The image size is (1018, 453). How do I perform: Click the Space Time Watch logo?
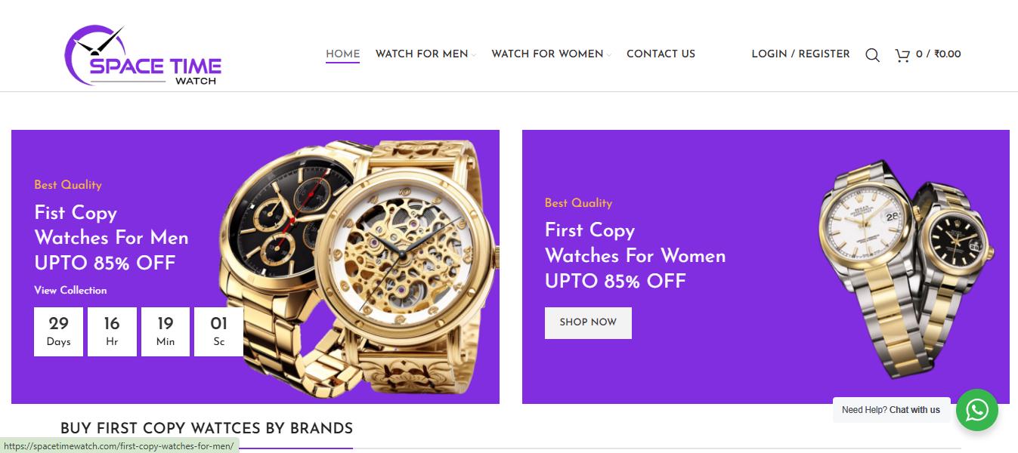point(143,56)
